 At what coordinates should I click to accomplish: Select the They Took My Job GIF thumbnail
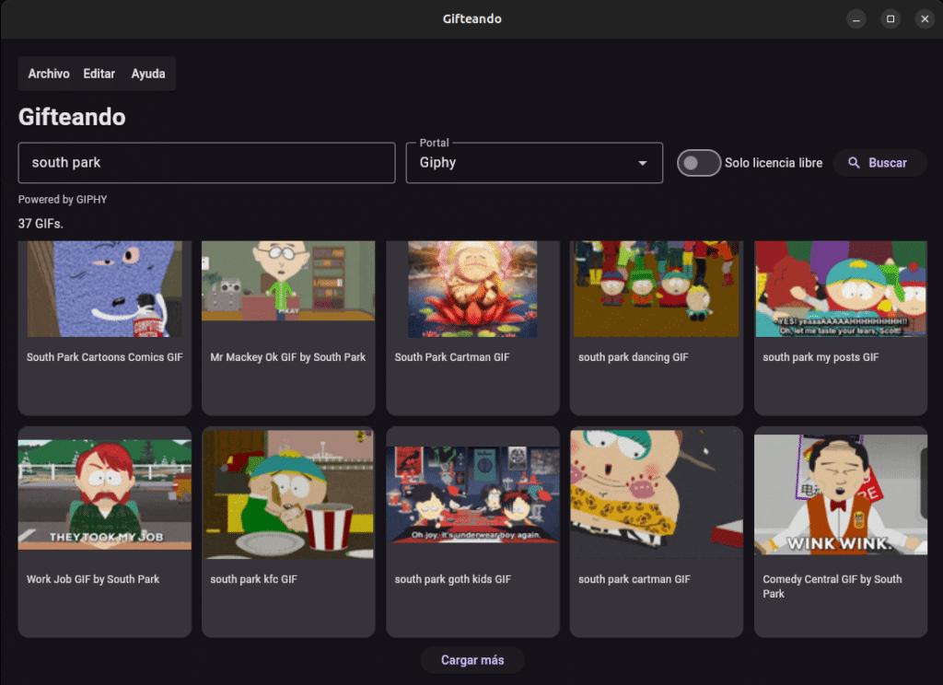(105, 494)
